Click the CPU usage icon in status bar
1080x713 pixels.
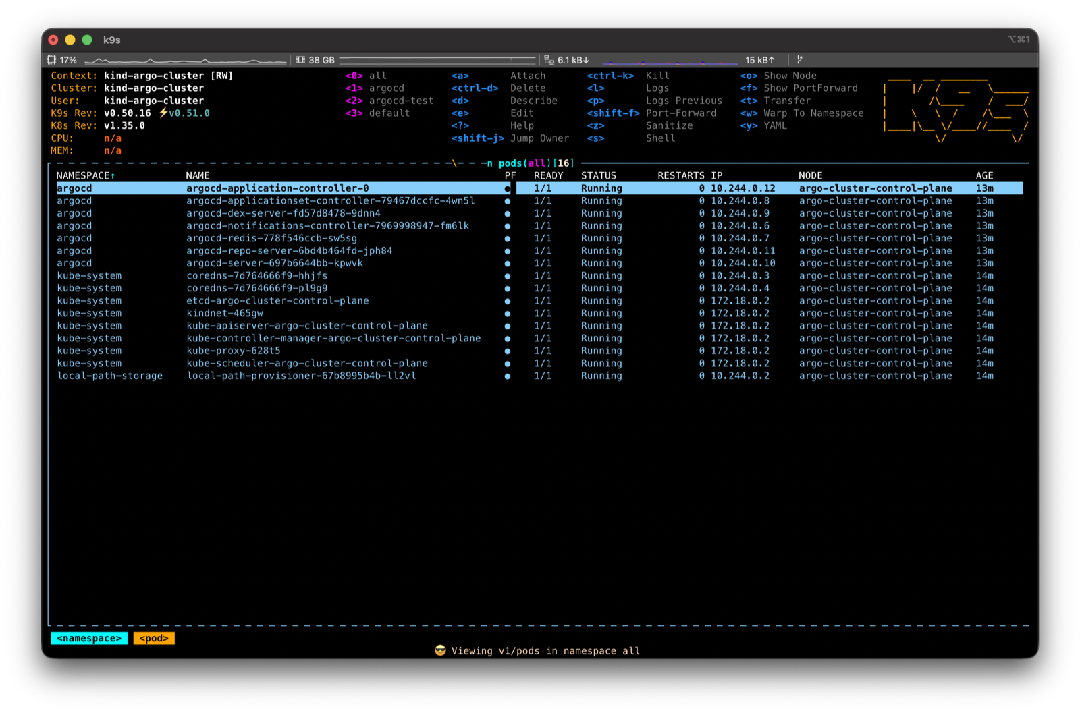tap(51, 60)
